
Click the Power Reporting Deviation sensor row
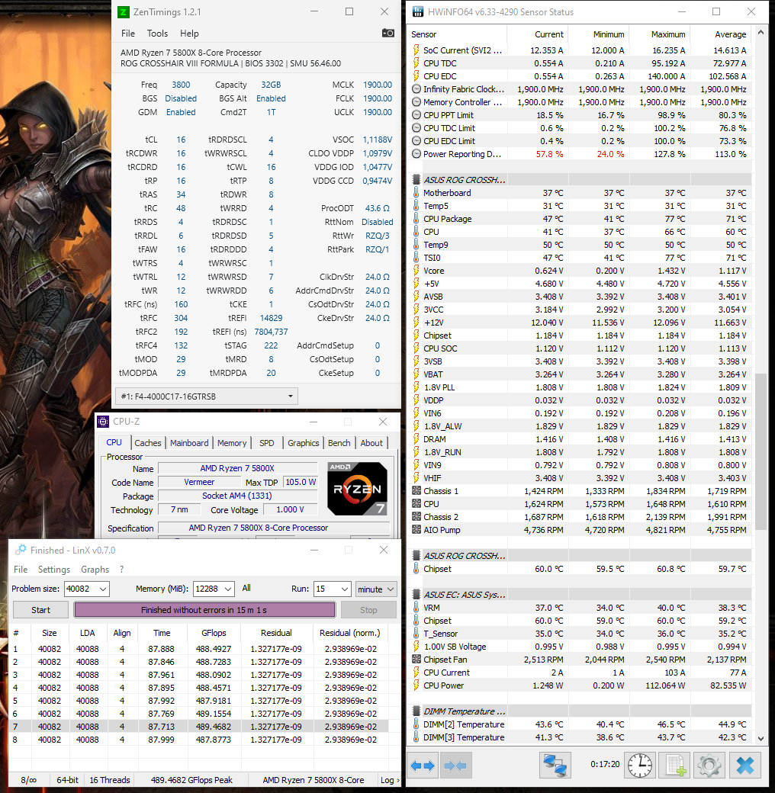(580, 154)
